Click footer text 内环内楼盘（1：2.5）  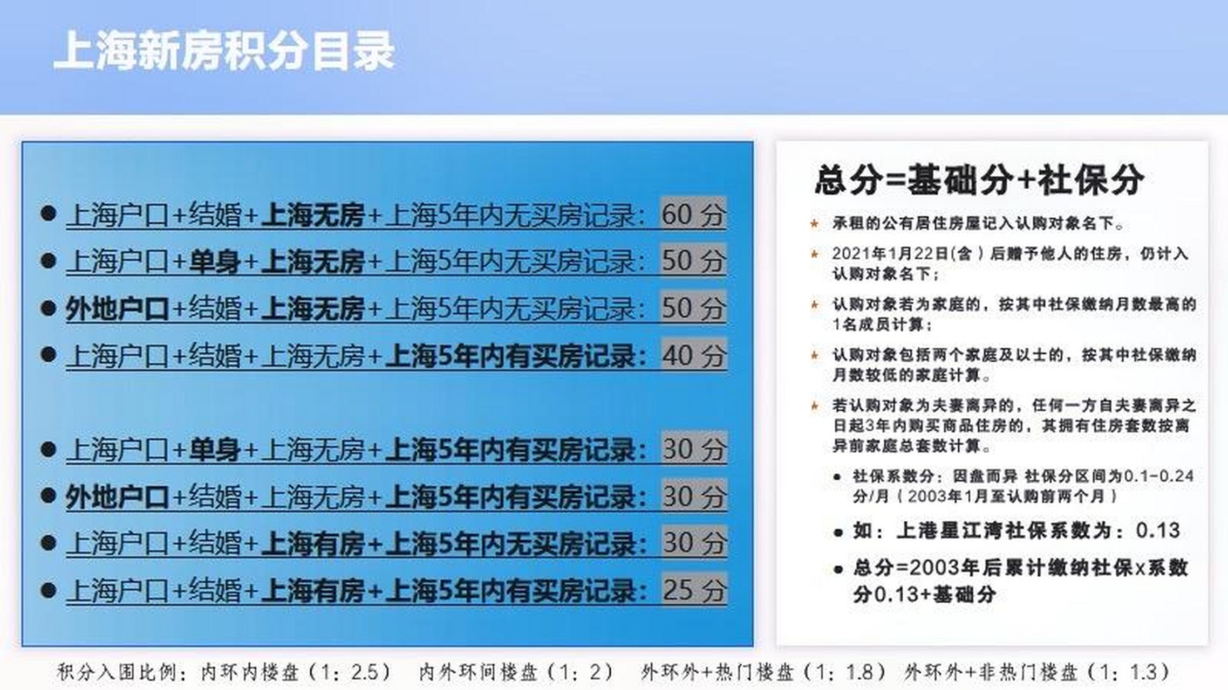point(296,672)
